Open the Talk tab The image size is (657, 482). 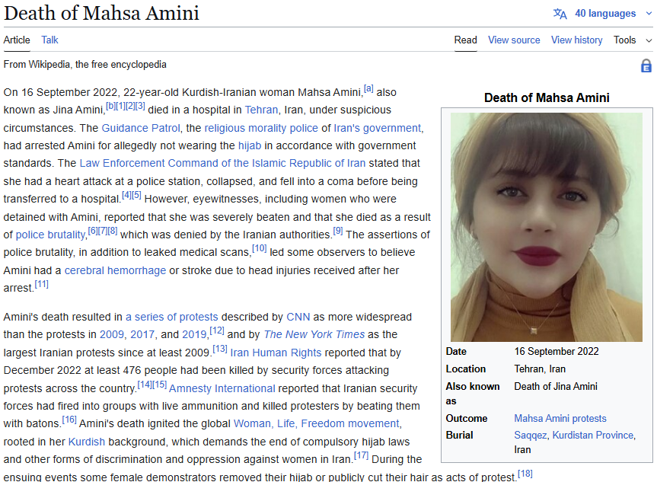(x=49, y=40)
